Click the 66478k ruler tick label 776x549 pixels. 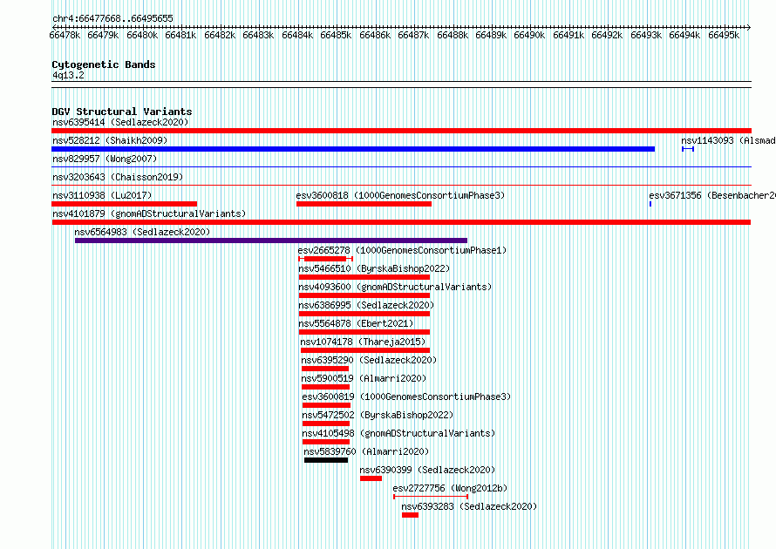65,35
